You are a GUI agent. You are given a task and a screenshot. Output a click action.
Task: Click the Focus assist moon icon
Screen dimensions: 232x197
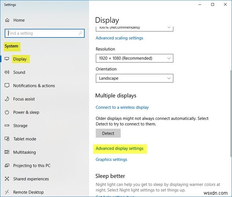point(7,99)
